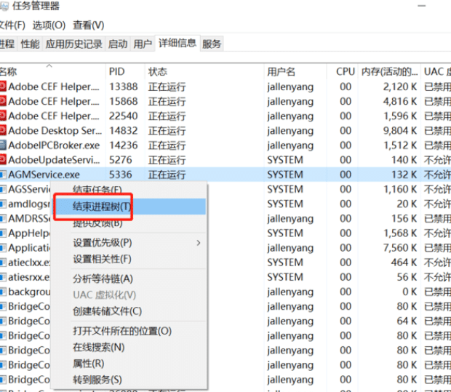Click memory value 4,816 K
Image resolution: width=451 pixels, height=392 pixels.
pyautogui.click(x=400, y=101)
